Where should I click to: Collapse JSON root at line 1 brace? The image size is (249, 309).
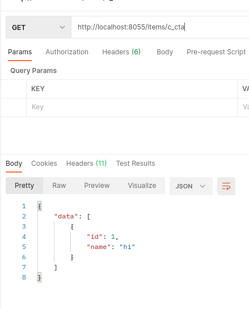pyautogui.click(x=40, y=206)
